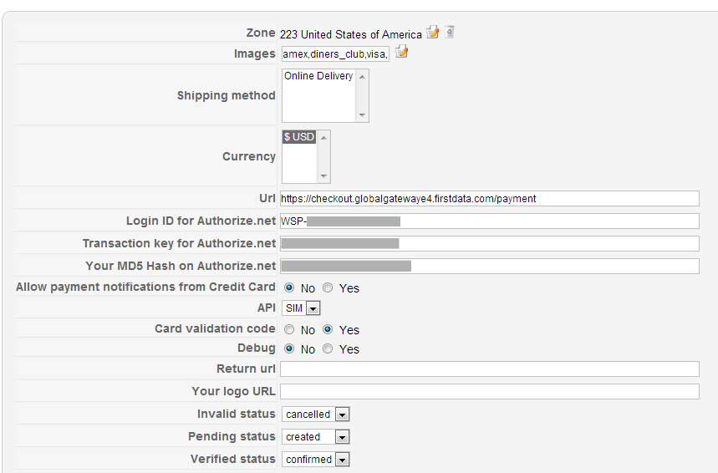718x473 pixels.
Task: Click the edit icon next to Zone
Action: pyautogui.click(x=432, y=33)
